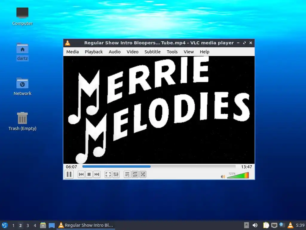Open the Lubuntu start menu

point(5,225)
